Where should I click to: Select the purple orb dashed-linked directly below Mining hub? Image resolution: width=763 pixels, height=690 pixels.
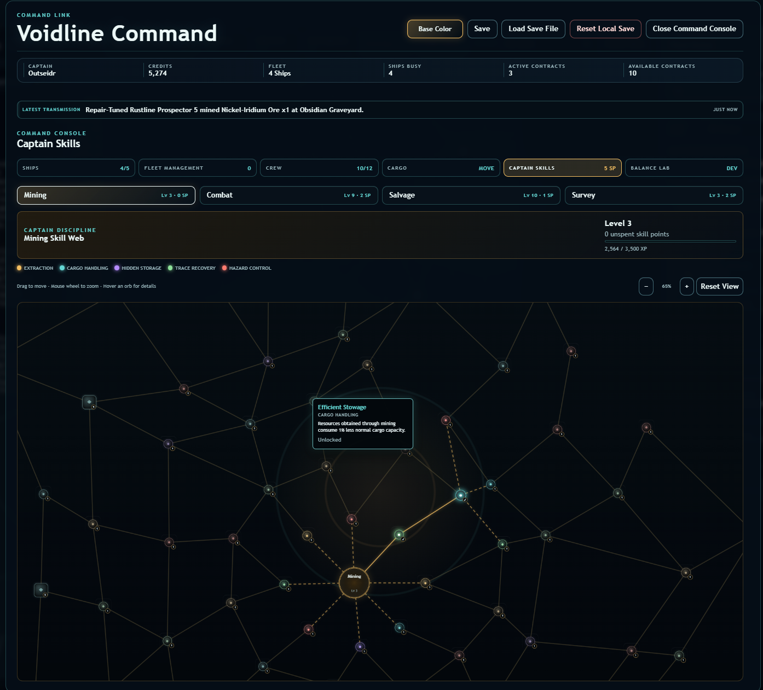click(360, 647)
